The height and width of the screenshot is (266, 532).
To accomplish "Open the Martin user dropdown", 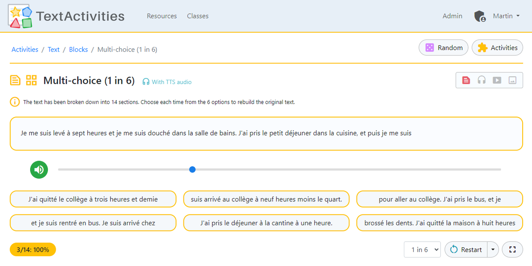I will 506,16.
